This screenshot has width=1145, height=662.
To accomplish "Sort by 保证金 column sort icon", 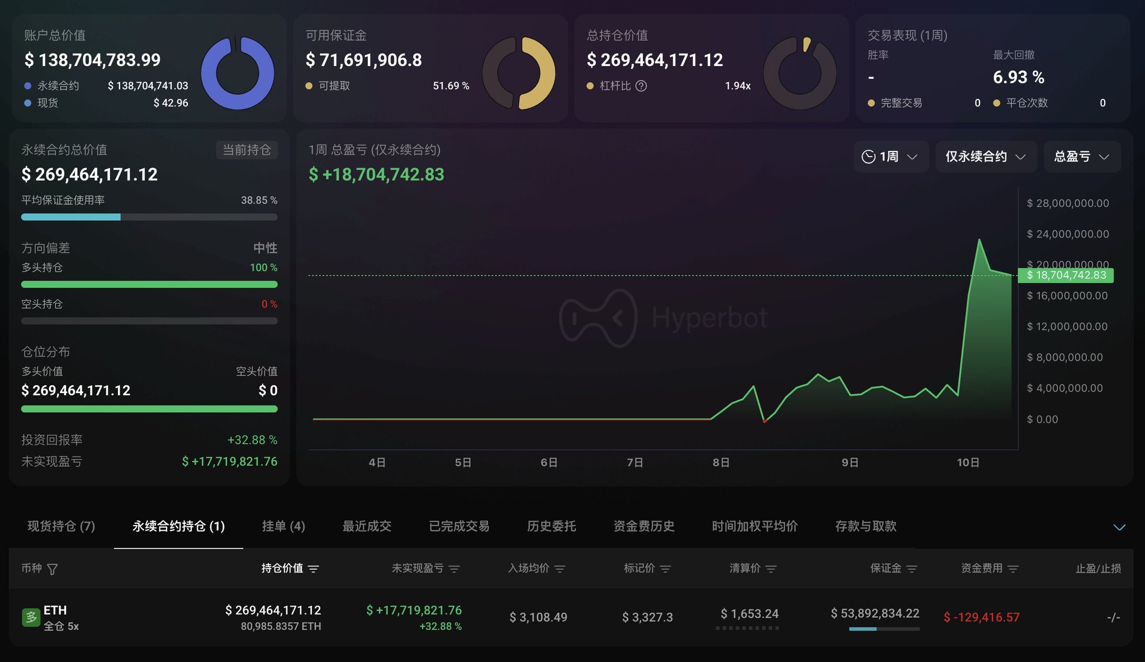I will 912,569.
